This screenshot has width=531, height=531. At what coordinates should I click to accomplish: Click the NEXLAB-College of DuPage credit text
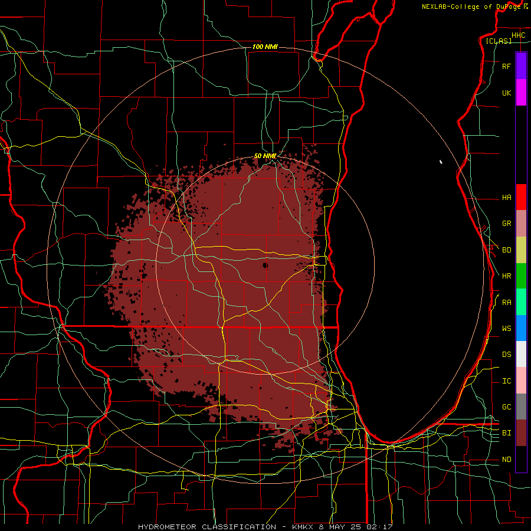click(x=471, y=6)
